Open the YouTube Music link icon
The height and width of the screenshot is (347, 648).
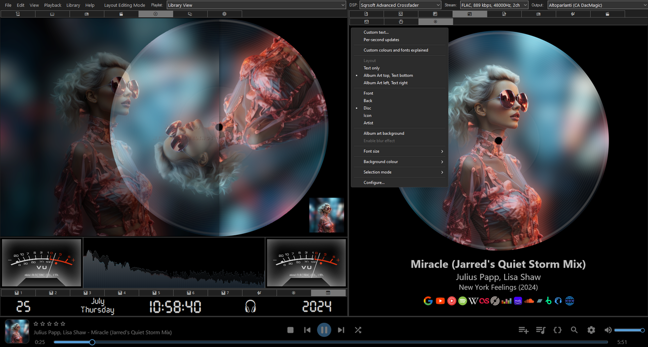point(452,301)
